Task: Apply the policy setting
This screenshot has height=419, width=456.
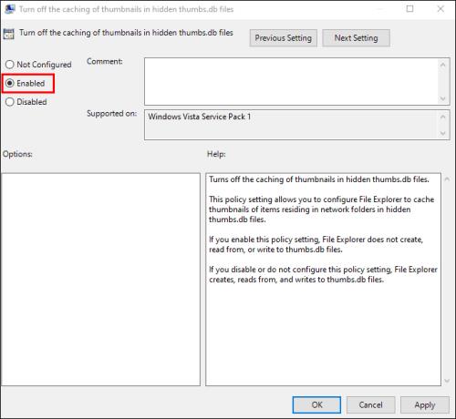Action: pos(425,404)
